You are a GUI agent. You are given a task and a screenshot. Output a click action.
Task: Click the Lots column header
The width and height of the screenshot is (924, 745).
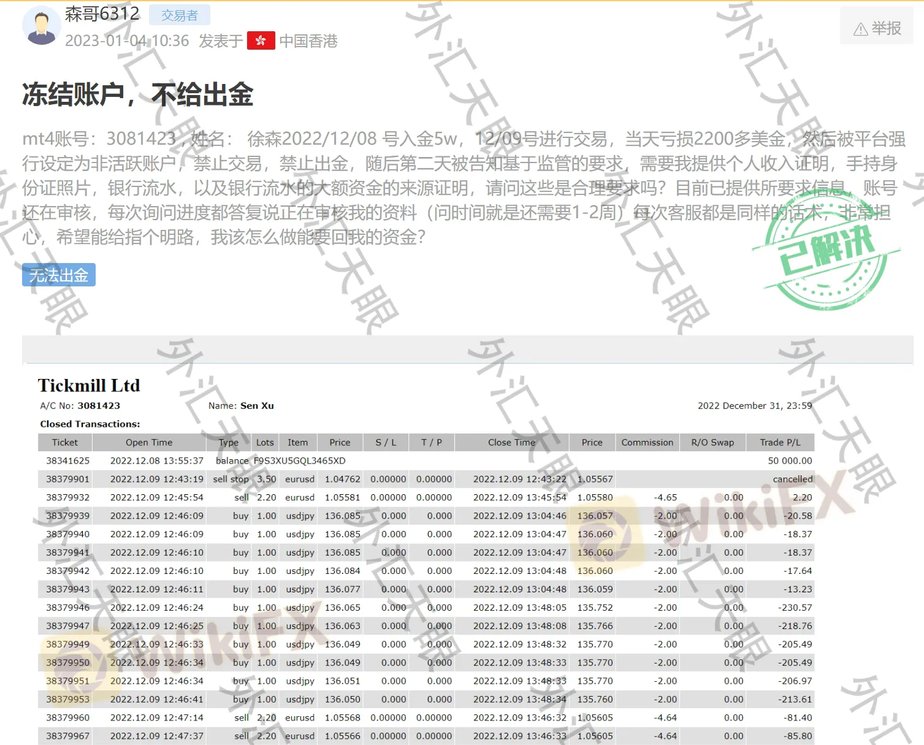click(x=265, y=443)
